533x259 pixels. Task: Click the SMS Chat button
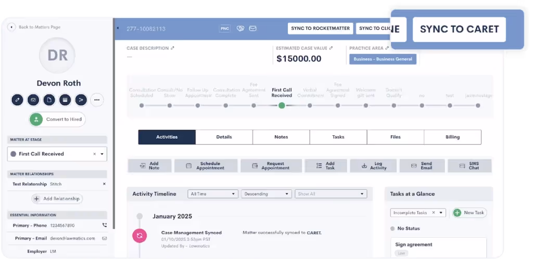(469, 166)
